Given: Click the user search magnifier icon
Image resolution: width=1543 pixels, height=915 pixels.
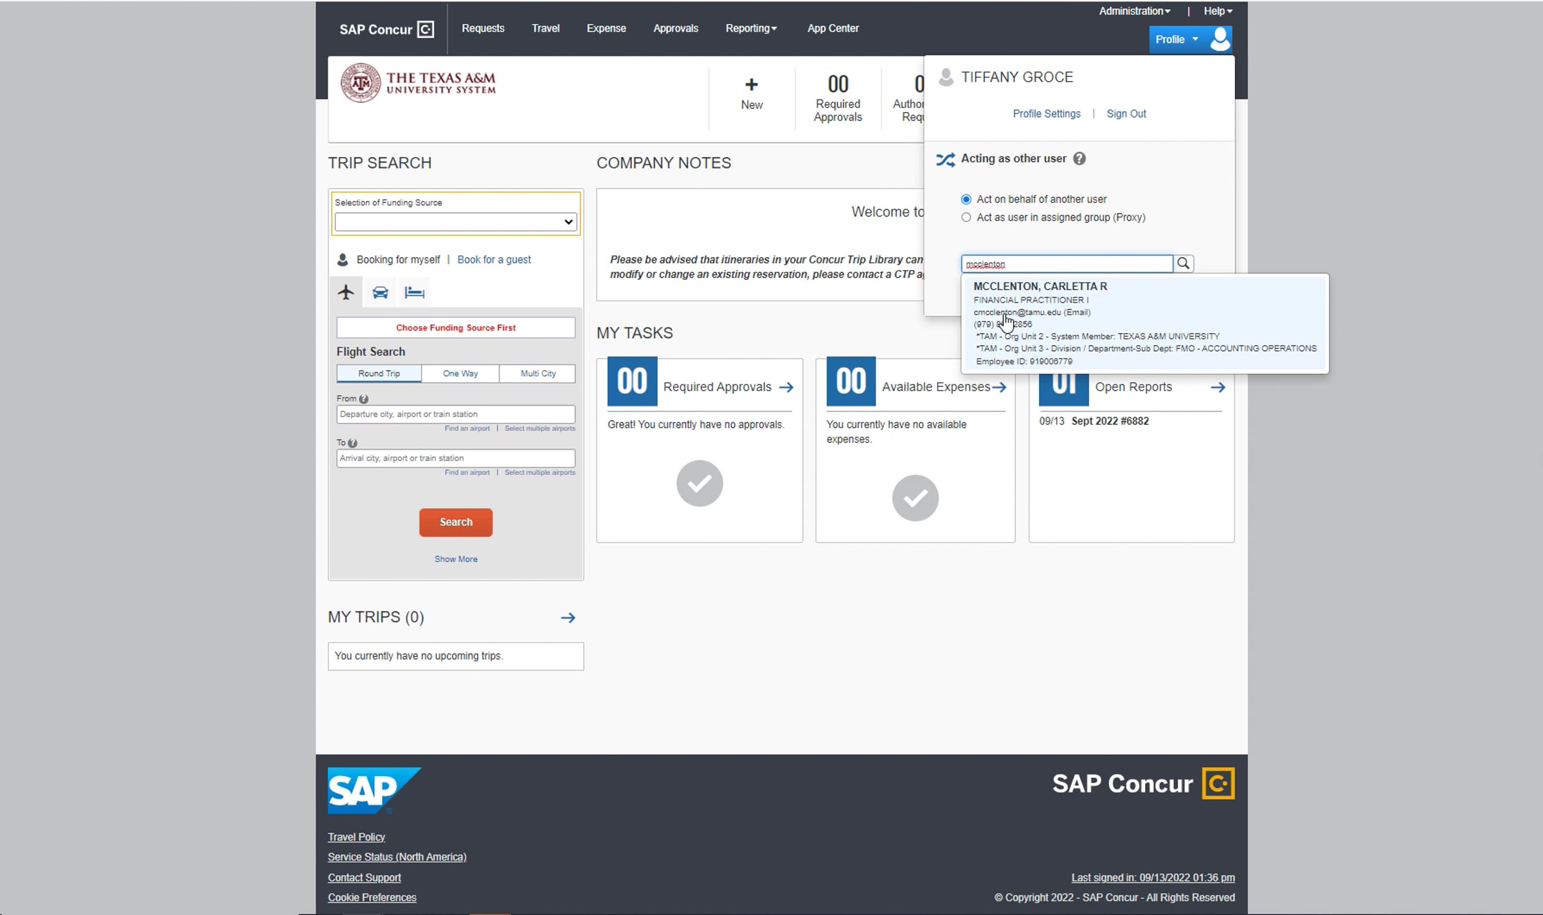Looking at the screenshot, I should (x=1183, y=264).
